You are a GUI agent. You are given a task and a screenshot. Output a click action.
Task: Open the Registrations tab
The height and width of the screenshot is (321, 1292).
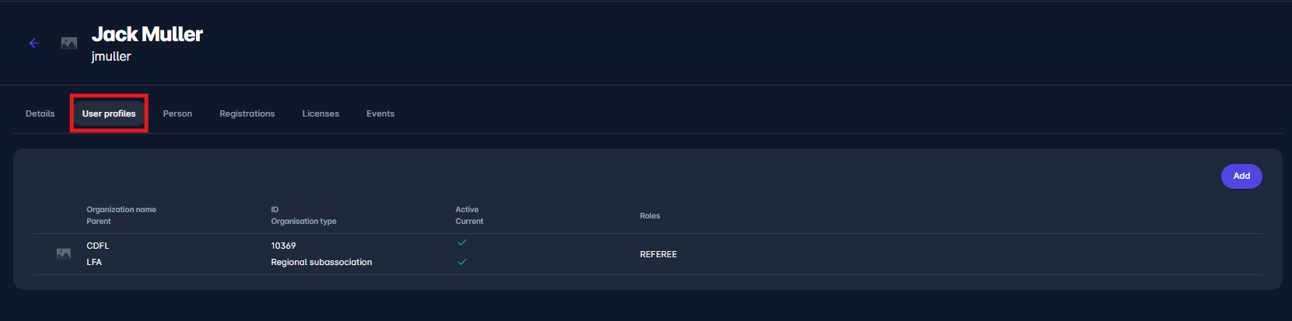[x=247, y=113]
